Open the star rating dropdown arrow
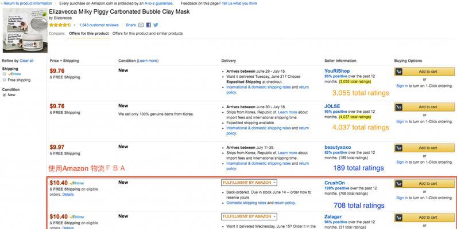Viewport: 457px width, 229px height. tap(75, 25)
